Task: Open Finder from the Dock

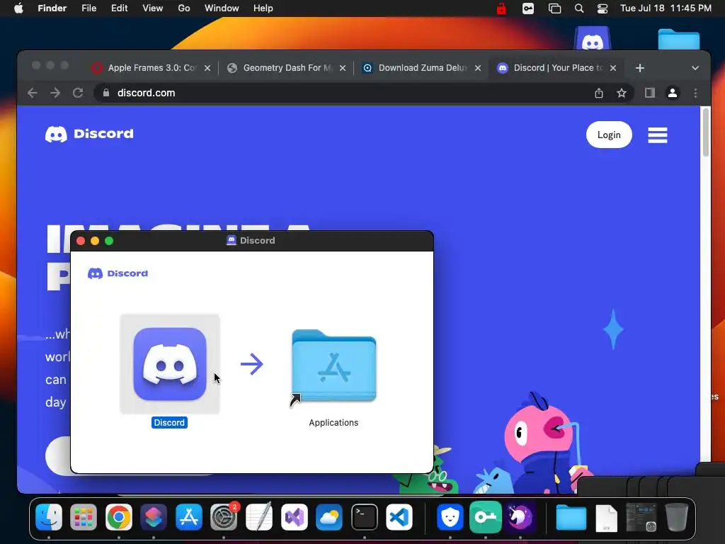Action: coord(49,517)
